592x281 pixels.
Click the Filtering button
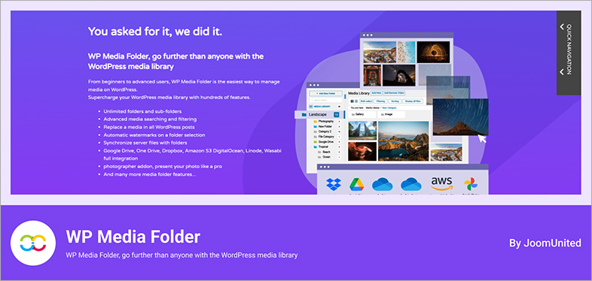[x=380, y=101]
